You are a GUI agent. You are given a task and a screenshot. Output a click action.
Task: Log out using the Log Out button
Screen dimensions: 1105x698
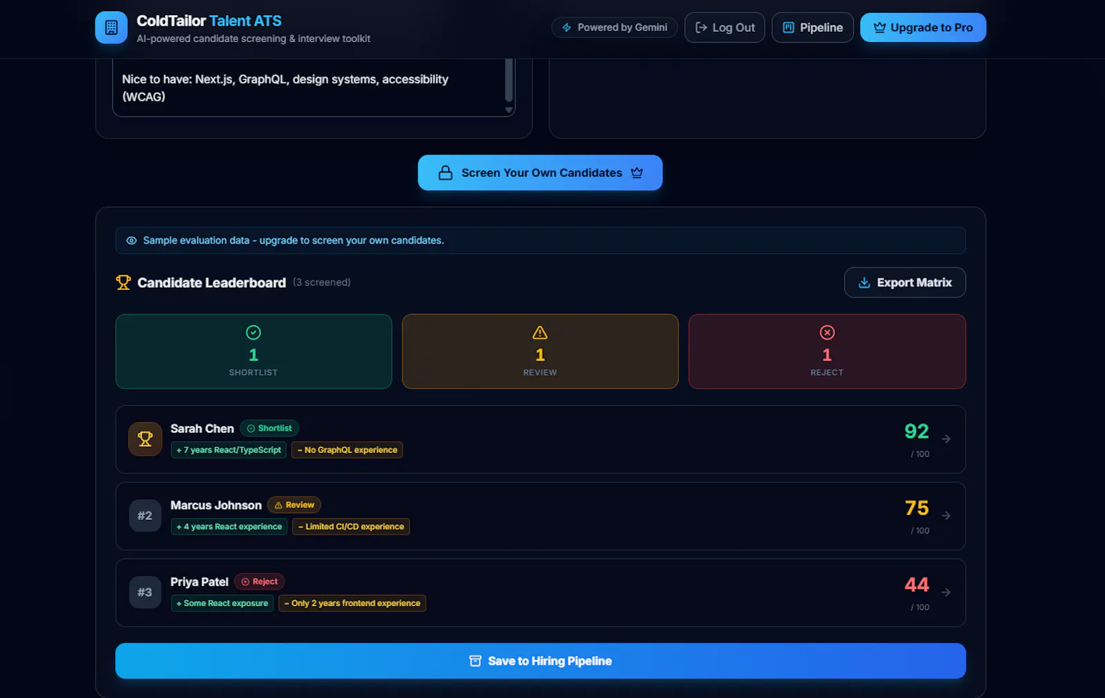pyautogui.click(x=724, y=28)
